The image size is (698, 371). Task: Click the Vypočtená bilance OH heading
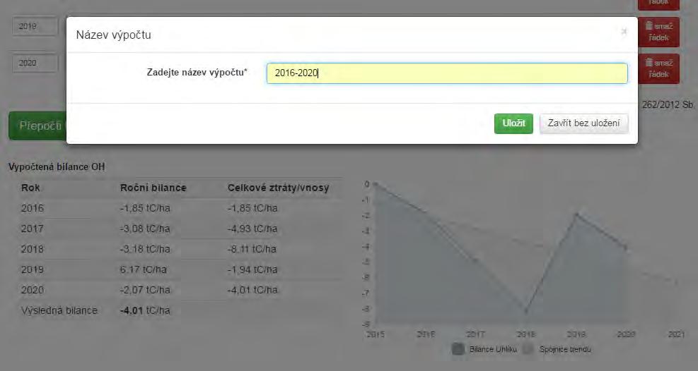57,167
